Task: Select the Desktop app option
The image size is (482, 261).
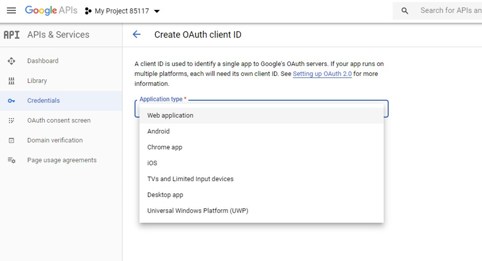Action: 165,195
